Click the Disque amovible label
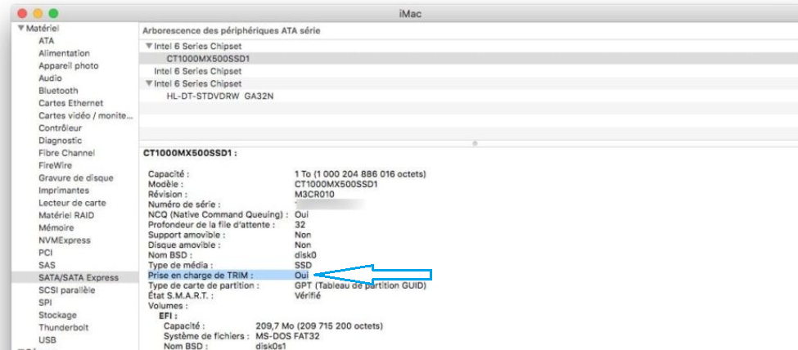 184,245
